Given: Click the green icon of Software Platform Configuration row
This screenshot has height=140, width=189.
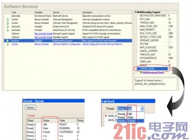Looking at the screenshot, I should coord(8,44).
